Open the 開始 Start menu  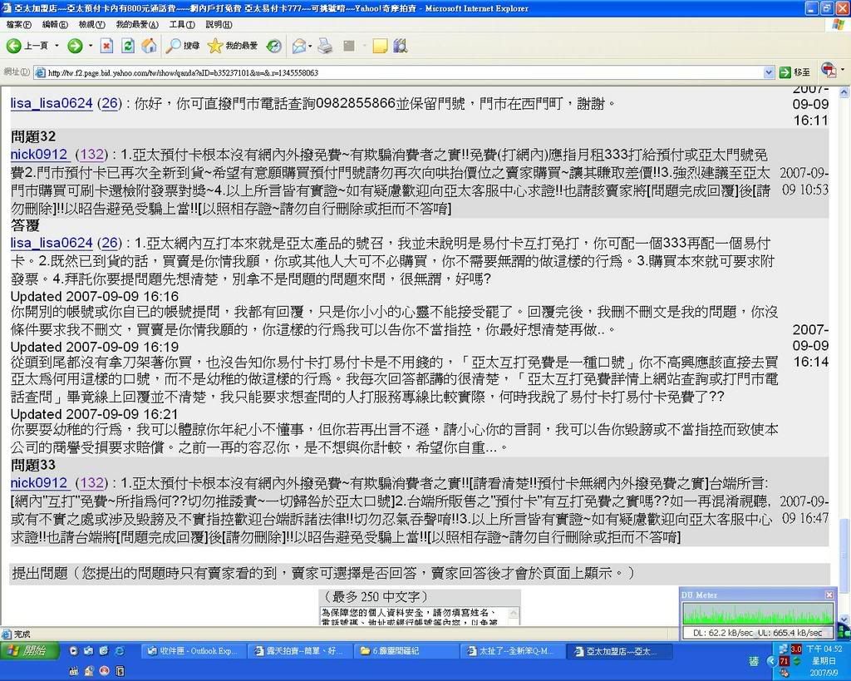[x=29, y=650]
